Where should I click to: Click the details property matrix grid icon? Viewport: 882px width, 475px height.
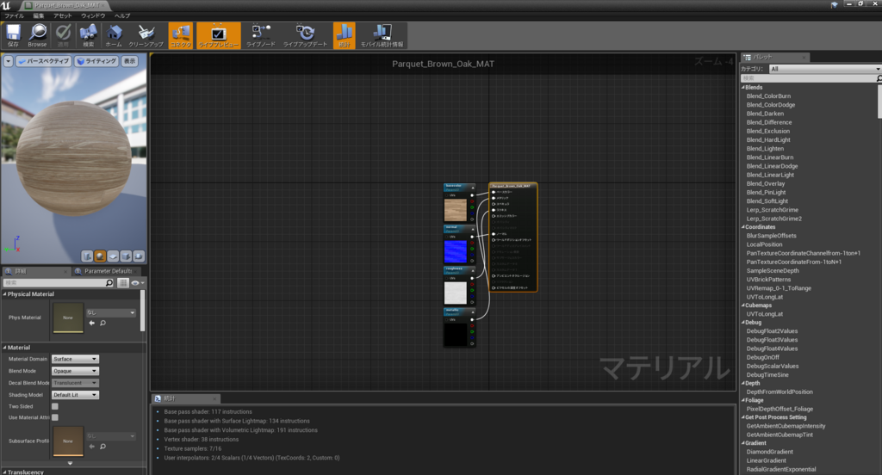point(123,283)
